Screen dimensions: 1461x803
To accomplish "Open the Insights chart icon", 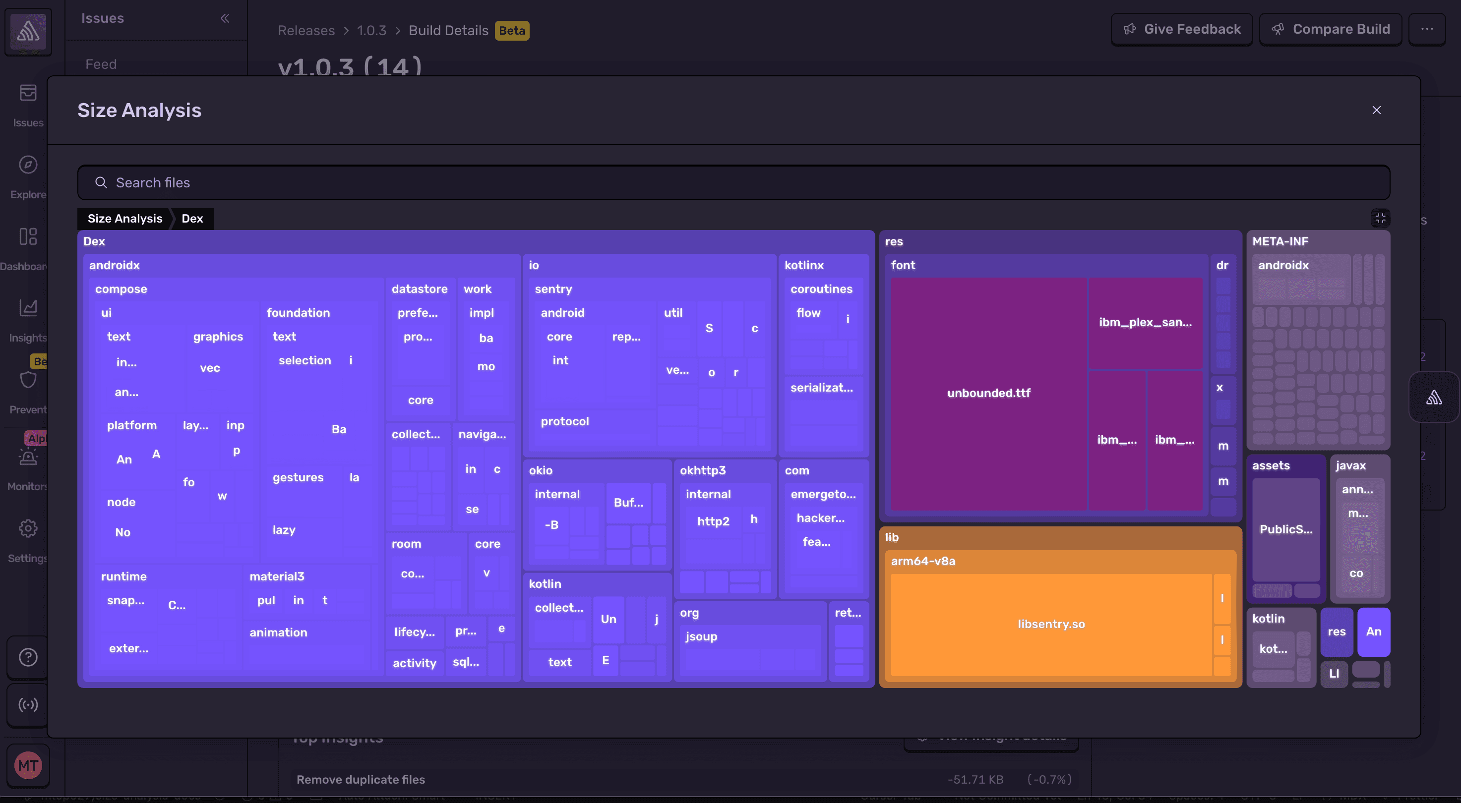I will (27, 308).
